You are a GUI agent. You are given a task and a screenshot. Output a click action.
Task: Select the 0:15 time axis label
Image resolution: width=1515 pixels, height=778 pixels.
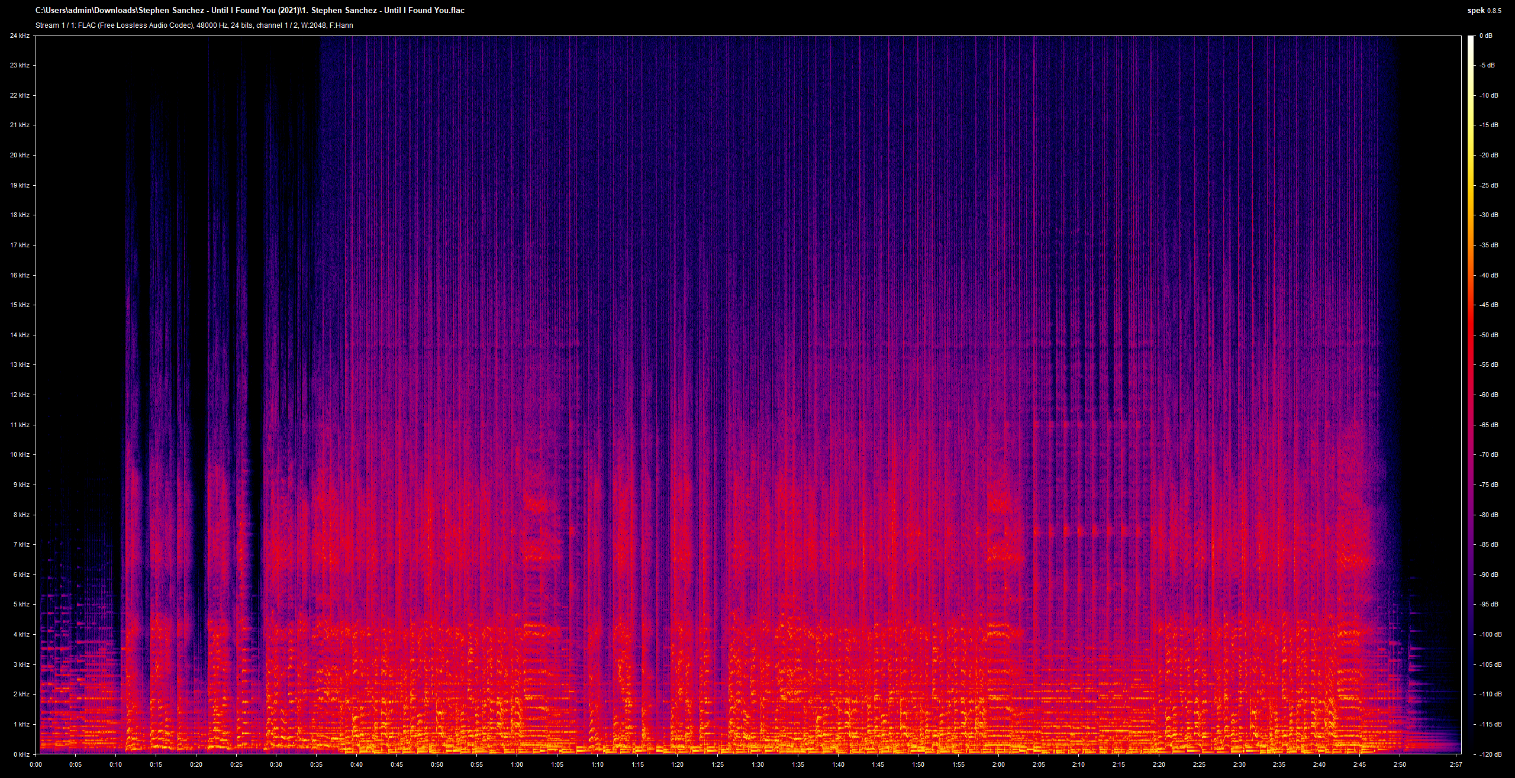156,764
